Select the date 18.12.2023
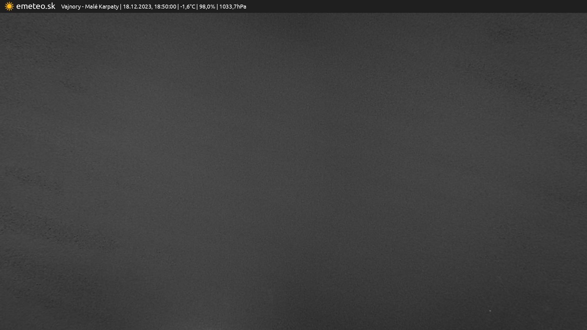 pyautogui.click(x=137, y=7)
